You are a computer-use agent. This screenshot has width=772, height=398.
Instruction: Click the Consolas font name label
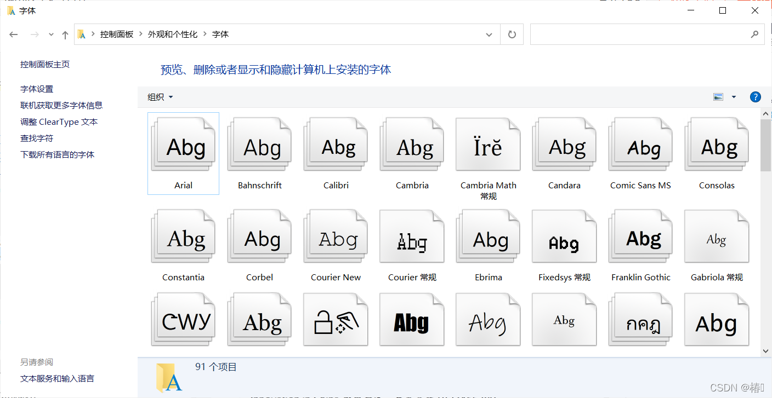[x=717, y=185]
